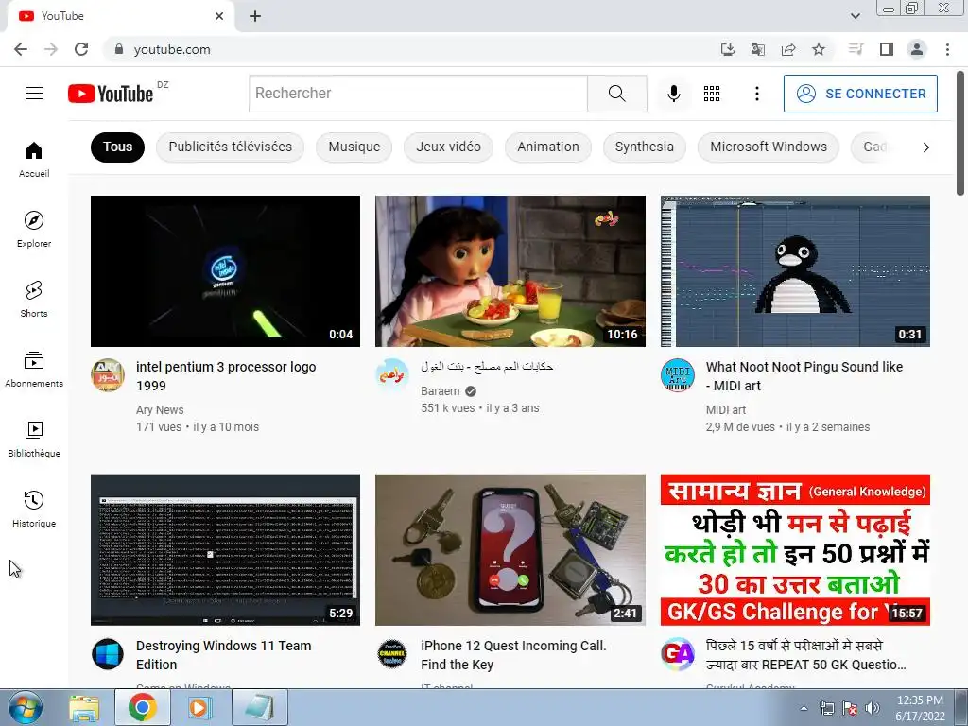Open the hamburger guide menu
968x726 pixels.
[x=34, y=94]
